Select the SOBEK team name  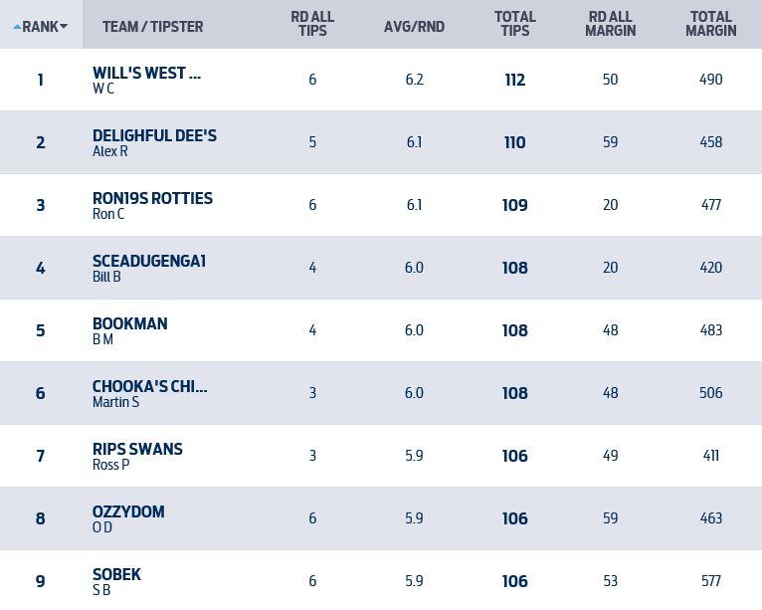pyautogui.click(x=116, y=574)
